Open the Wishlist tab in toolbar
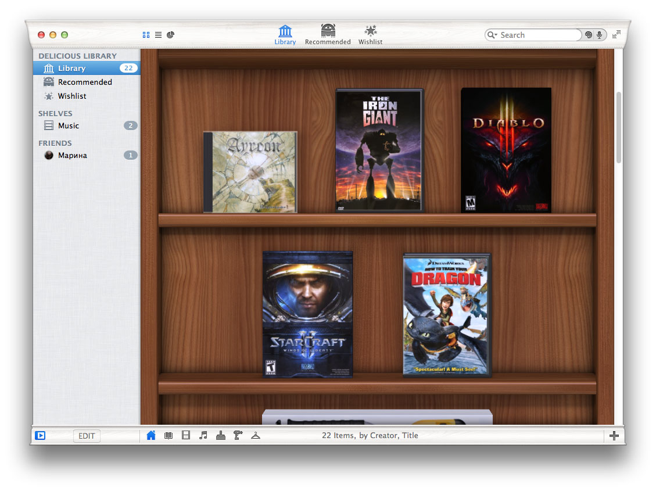656x491 pixels. pos(370,34)
